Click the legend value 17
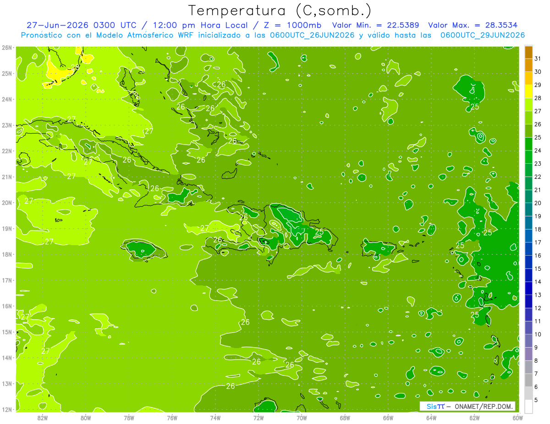The width and height of the screenshot is (550, 424). click(x=538, y=242)
